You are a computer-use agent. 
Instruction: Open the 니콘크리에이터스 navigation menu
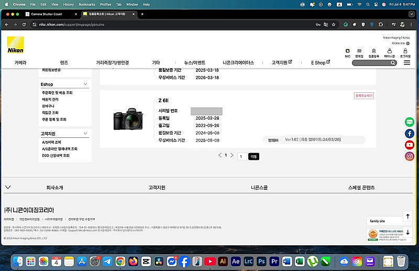coord(238,62)
